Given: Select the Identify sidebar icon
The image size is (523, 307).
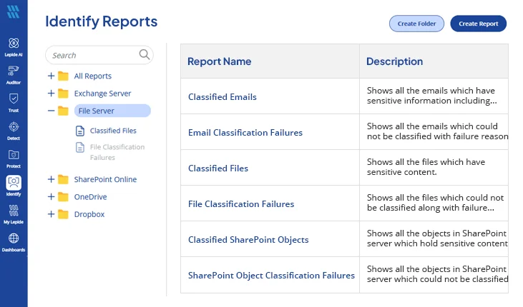Looking at the screenshot, I should pos(14,183).
